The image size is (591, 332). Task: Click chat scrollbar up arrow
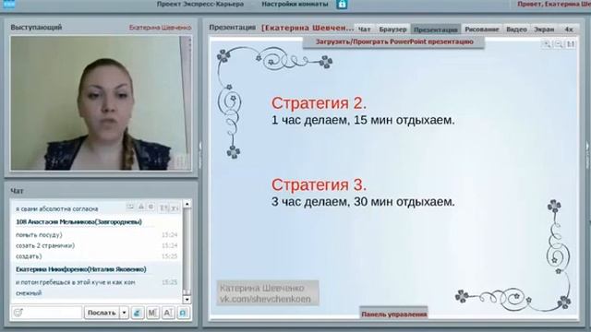(x=187, y=204)
